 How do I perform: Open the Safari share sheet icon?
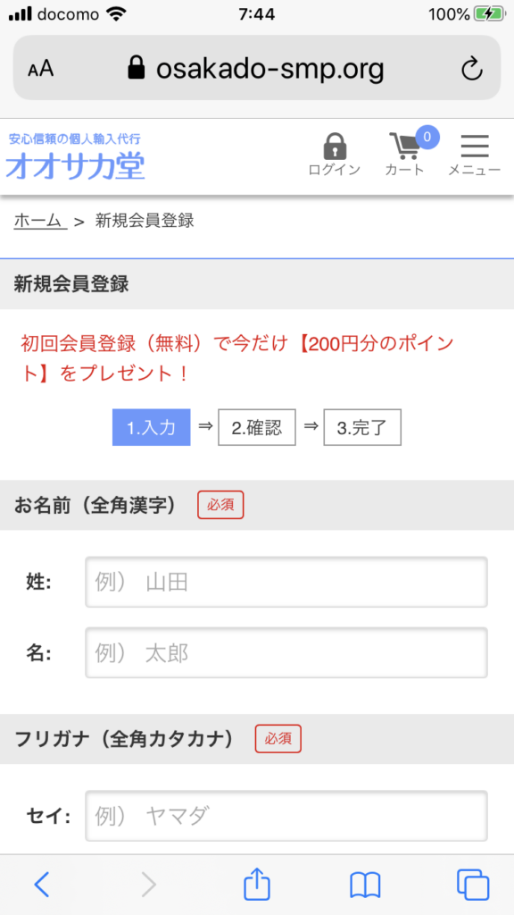257,884
